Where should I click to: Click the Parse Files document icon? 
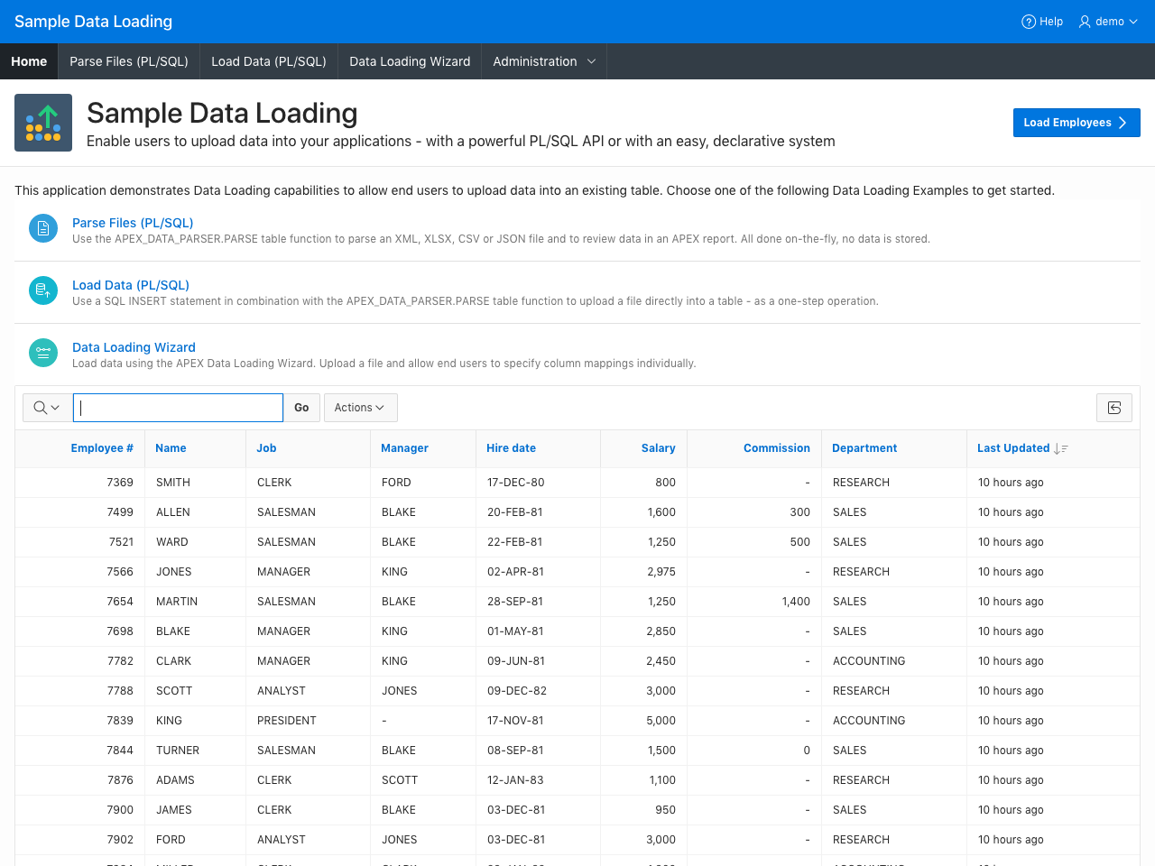43,228
